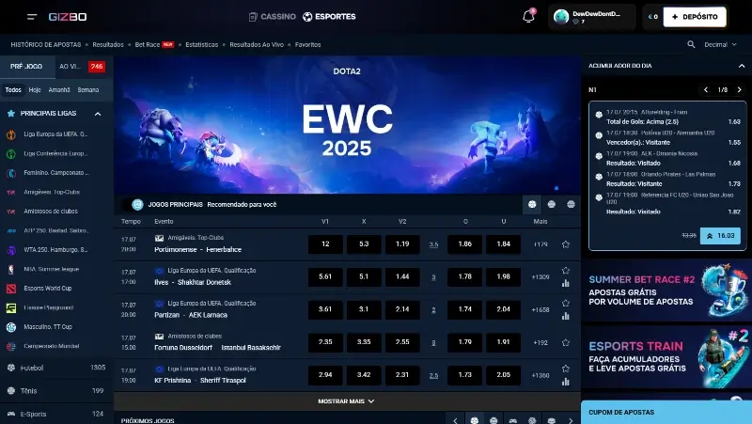The width and height of the screenshot is (752, 424).
Task: Open the DOTA2 EWC 2025 banner
Action: click(x=347, y=125)
